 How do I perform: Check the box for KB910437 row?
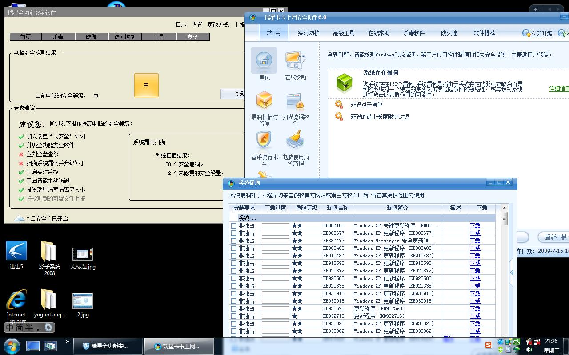234,256
